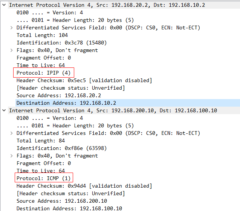Collapse the inner IPv4 header (Src 192.168.200.10)
Viewport: 240px width, 211px height.
(4, 110)
